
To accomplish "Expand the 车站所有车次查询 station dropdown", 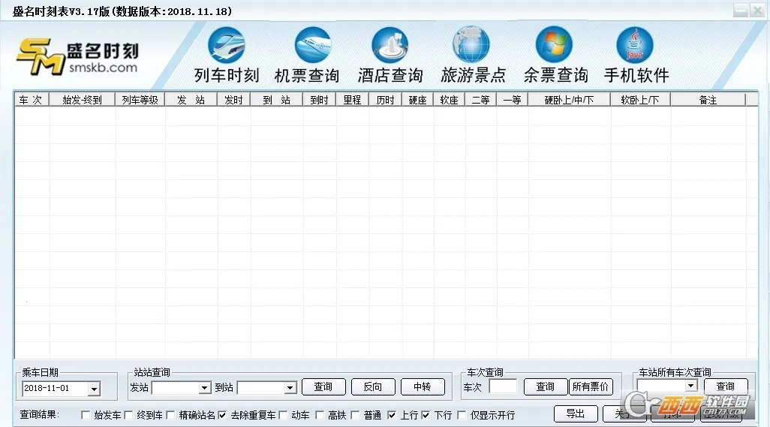I will coord(691,386).
